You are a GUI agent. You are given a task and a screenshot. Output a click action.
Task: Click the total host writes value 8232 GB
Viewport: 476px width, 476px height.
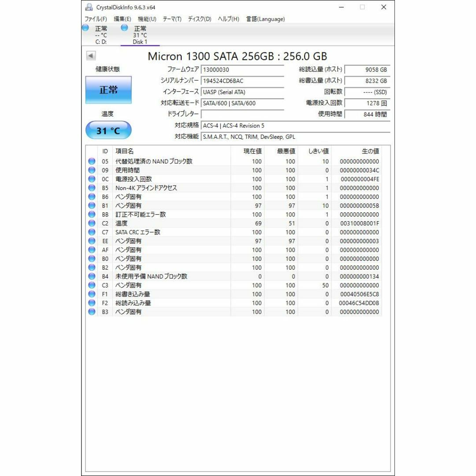pyautogui.click(x=367, y=81)
